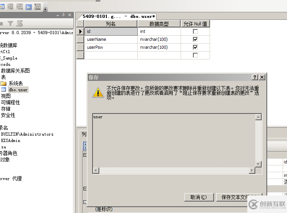
Task: Click the script icon beside the filter funnel
Action: point(19,24)
